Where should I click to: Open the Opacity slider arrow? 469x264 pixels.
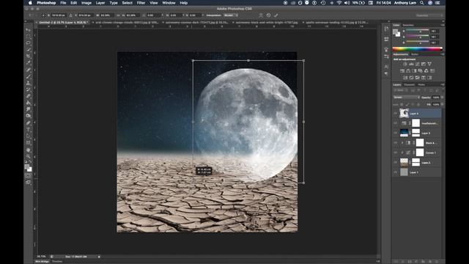click(x=442, y=98)
